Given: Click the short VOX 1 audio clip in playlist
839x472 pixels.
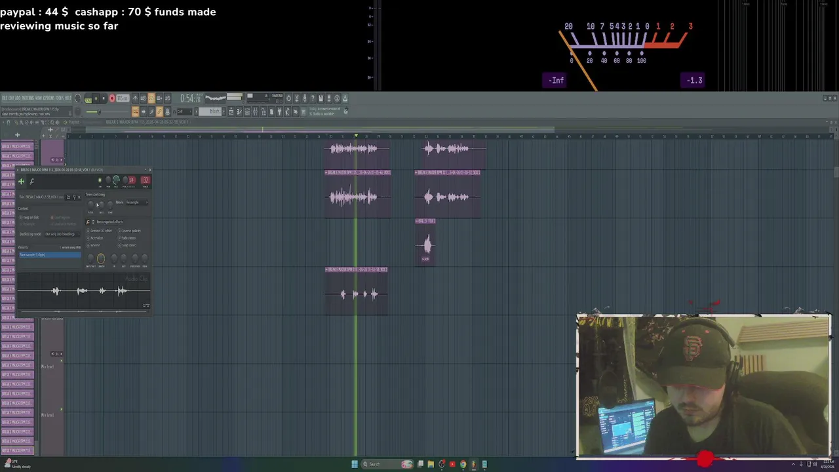Looking at the screenshot, I should [425, 243].
